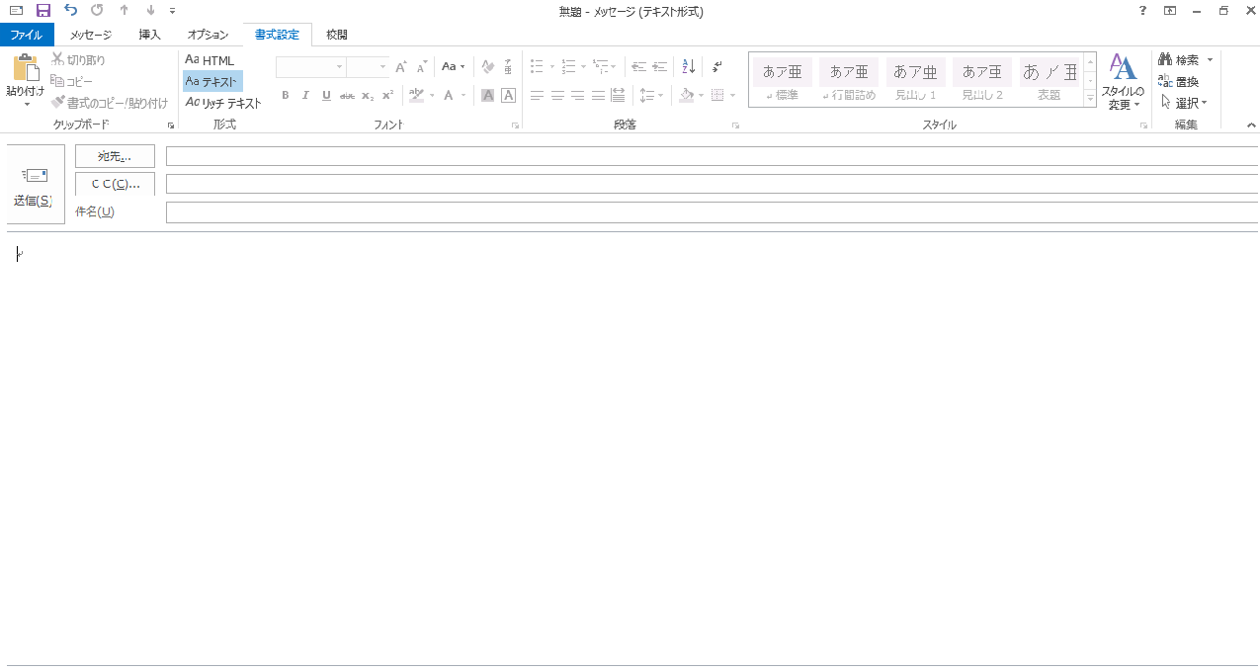Toggle strikethrough formatting

347,96
